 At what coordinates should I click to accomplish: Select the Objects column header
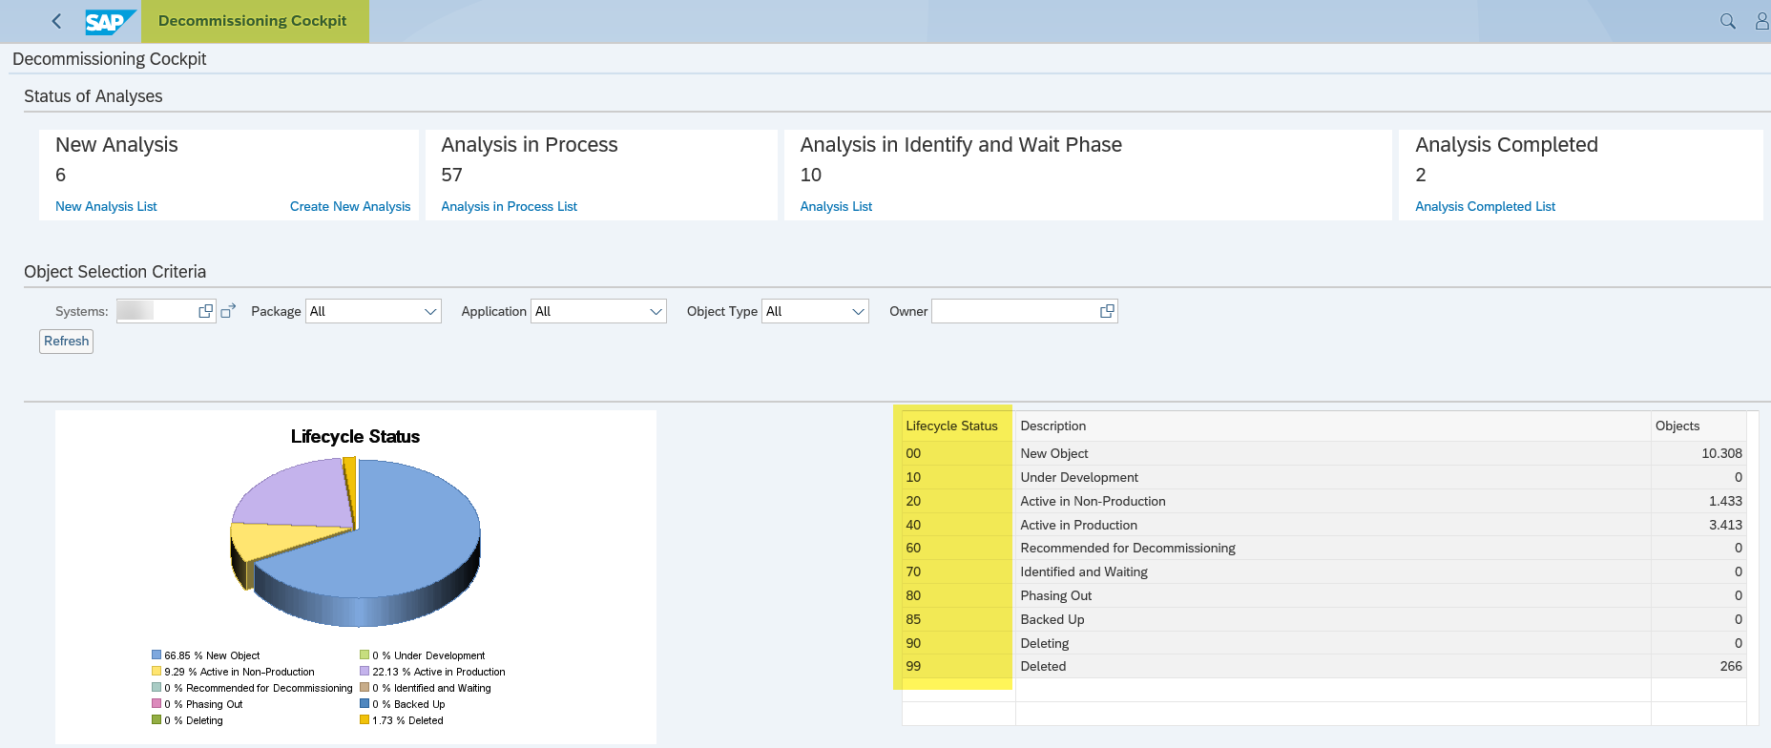1698,426
